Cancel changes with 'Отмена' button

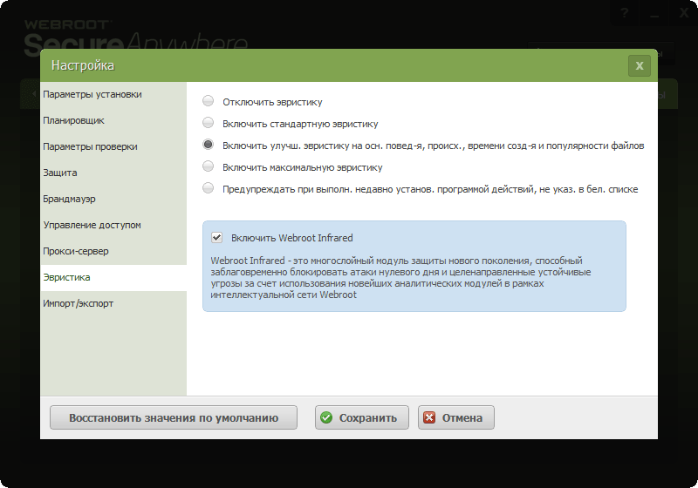click(x=456, y=417)
